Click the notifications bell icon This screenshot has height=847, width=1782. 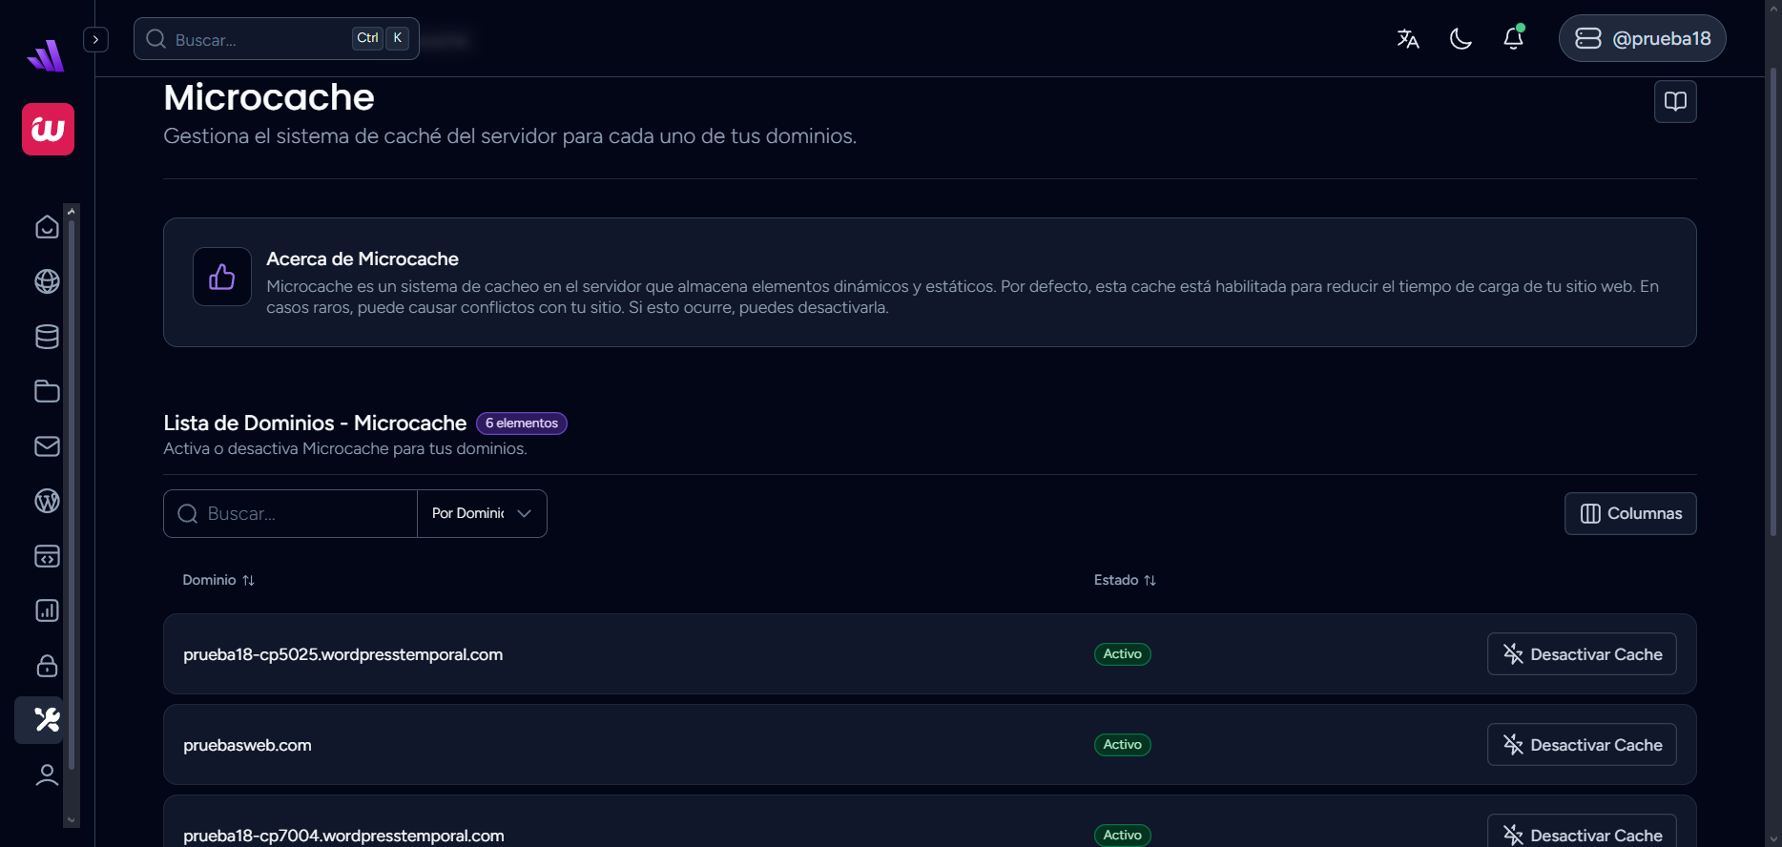pos(1513,38)
